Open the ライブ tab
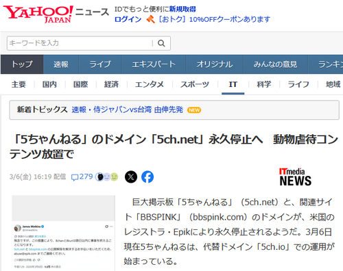This screenshot has width=343, height=271. click(100, 64)
